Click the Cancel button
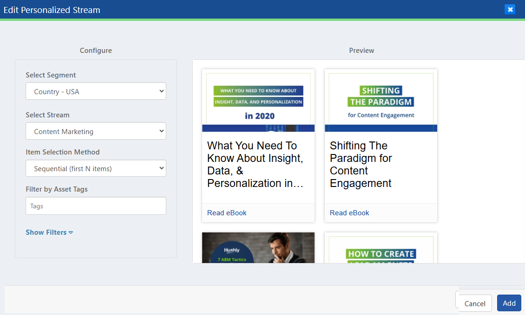Screen dimensions: 525x315 pyautogui.click(x=475, y=303)
